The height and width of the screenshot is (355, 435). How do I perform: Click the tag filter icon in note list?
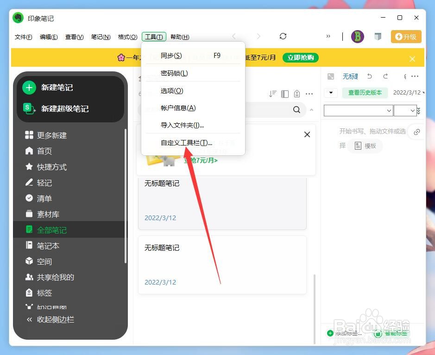pos(297,94)
